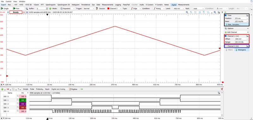This screenshot has height=120, width=253.
Task: Select the DIO 2 purple pin color cell
Action: click(22, 104)
